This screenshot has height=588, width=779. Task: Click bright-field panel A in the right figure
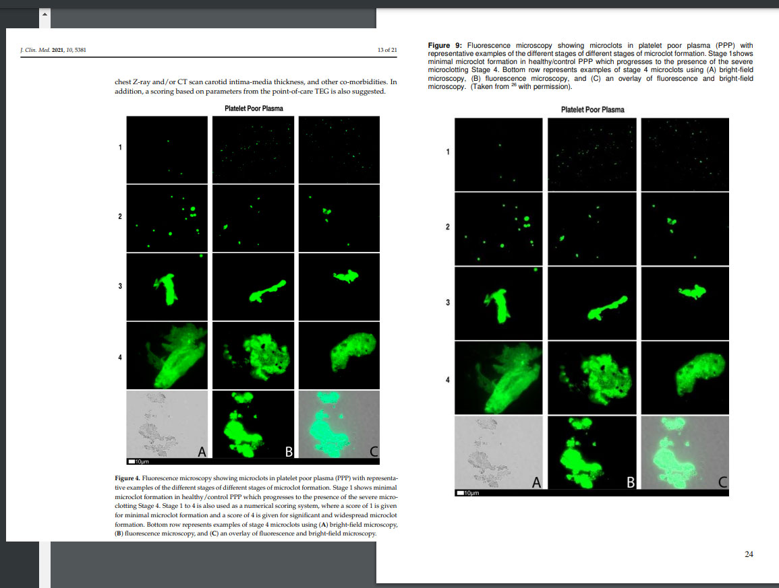(498, 453)
